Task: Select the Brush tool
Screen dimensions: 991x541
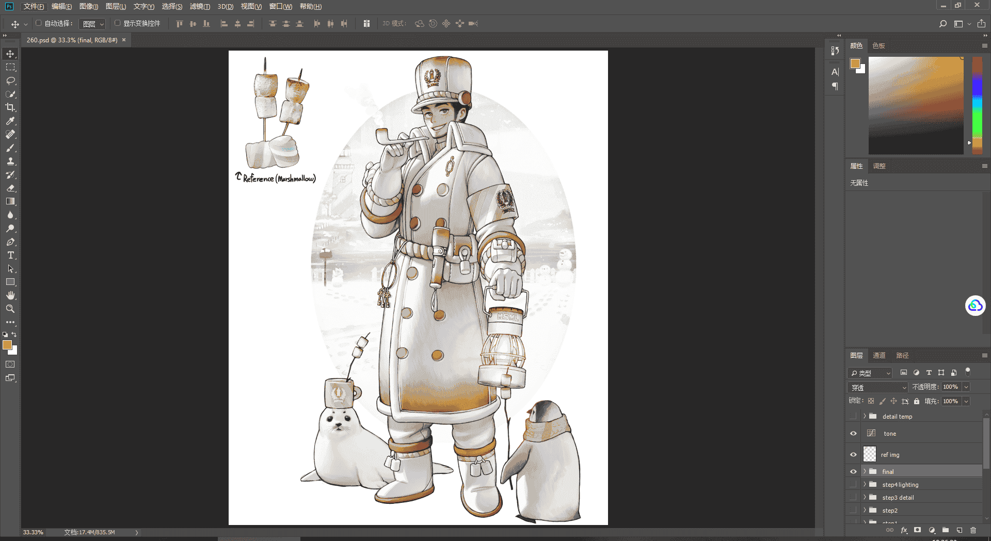Action: (10, 148)
